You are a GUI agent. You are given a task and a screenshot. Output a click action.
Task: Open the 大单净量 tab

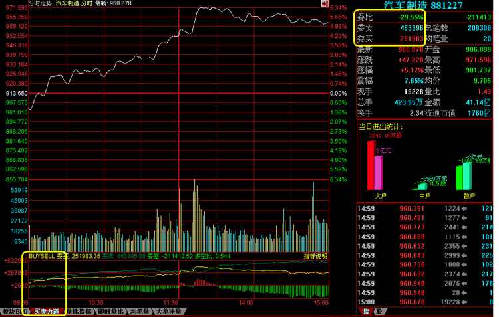169,311
